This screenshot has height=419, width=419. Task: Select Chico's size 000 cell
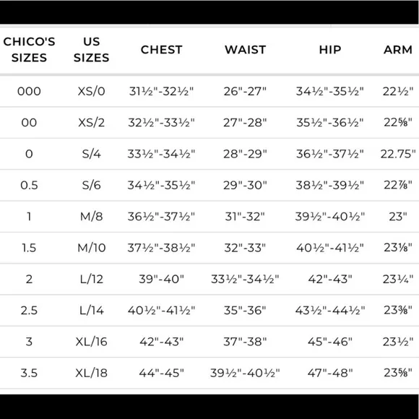(29, 92)
